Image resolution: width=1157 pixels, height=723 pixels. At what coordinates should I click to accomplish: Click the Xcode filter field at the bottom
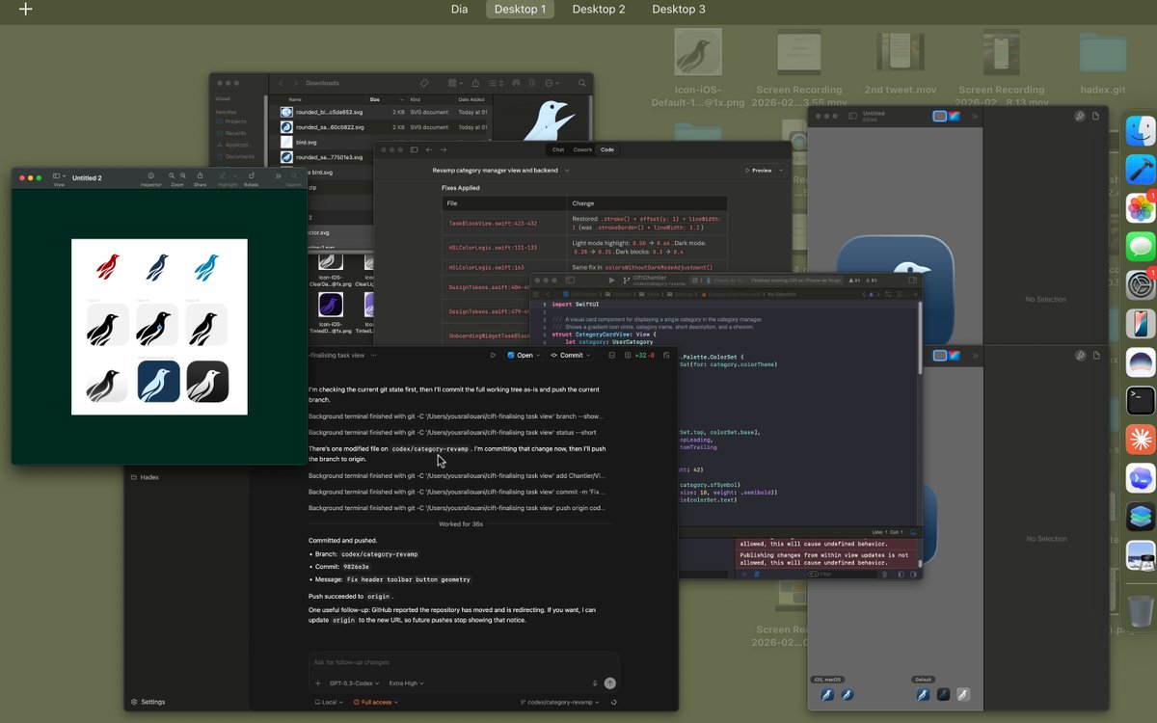point(844,574)
